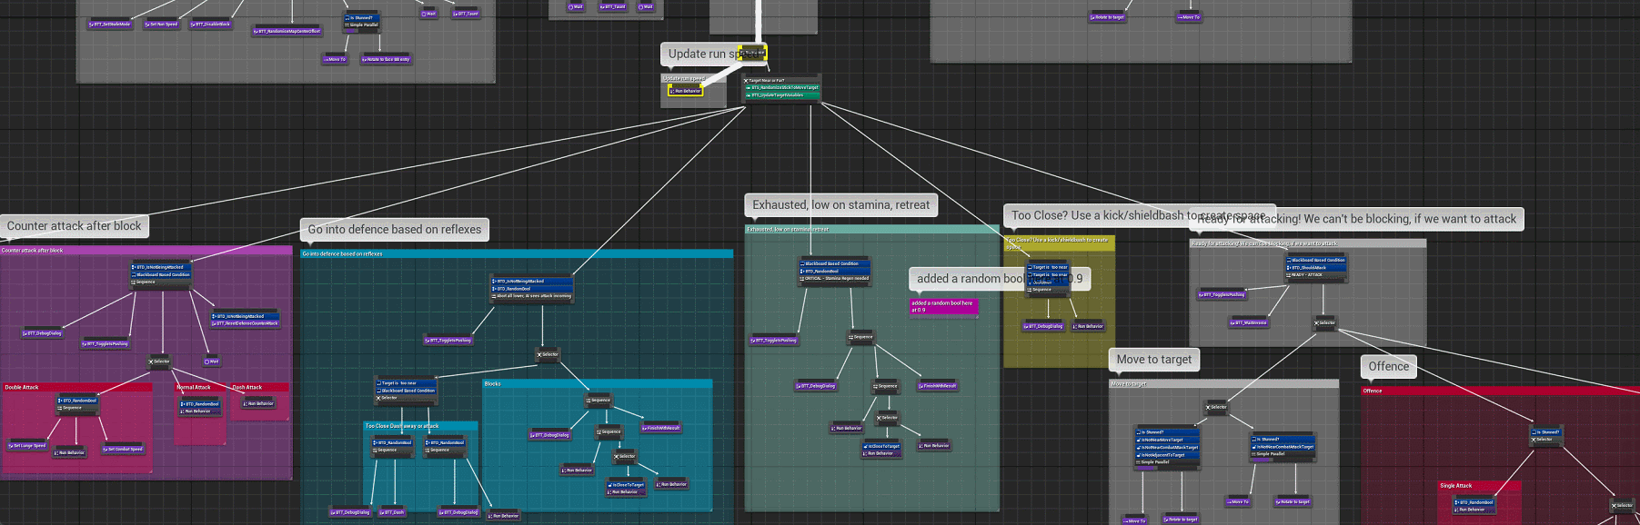Click the 'Move to target' comment bubble
Viewport: 1640px width, 525px height.
coord(1153,360)
